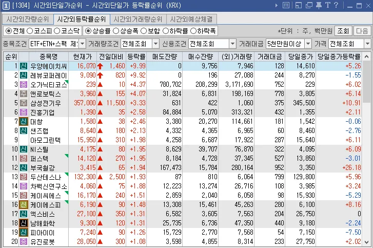
Task: Open help with the question mark icon
Action: [336, 5]
